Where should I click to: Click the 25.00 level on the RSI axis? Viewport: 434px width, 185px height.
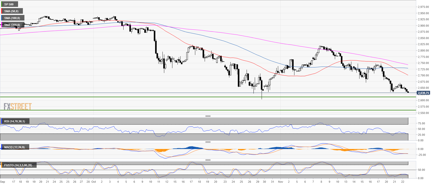click(421, 135)
